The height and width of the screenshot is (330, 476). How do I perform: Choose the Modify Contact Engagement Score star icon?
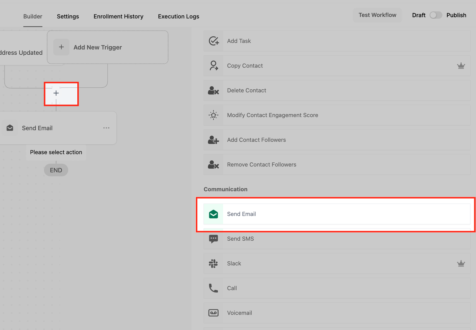213,115
